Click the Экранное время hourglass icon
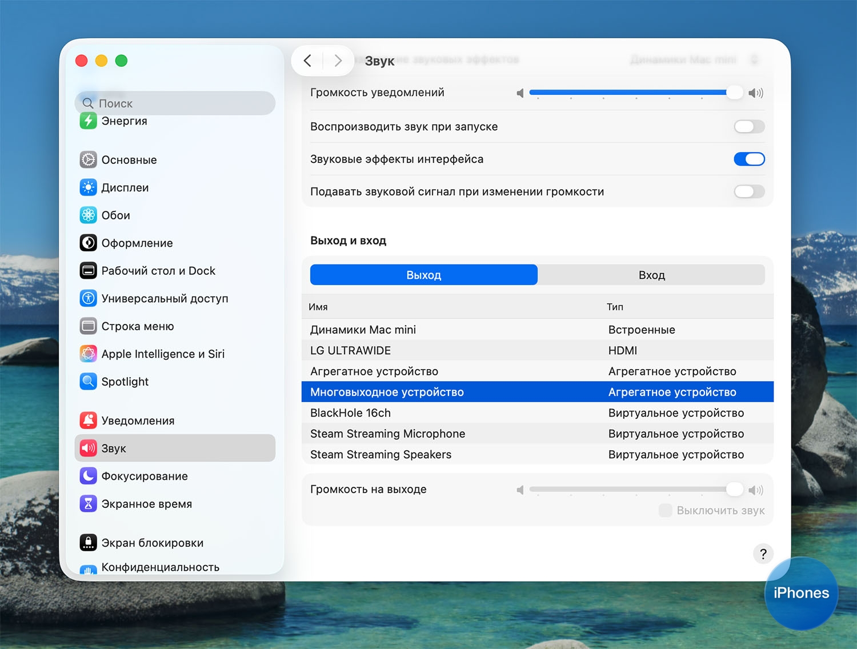857x649 pixels. [x=88, y=504]
